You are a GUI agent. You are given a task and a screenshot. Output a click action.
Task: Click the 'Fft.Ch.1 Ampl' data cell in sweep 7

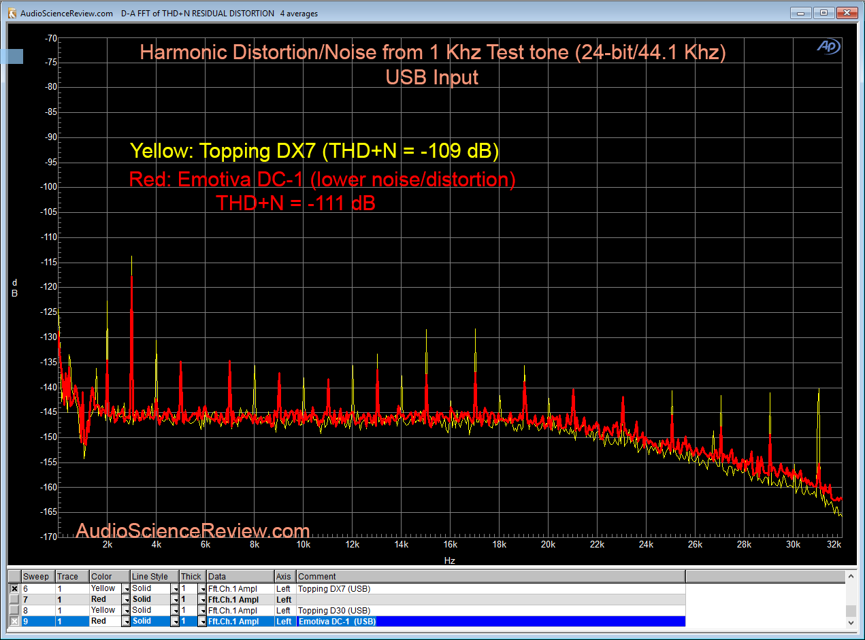click(240, 600)
